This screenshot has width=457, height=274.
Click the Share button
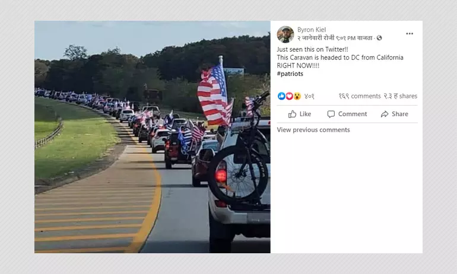click(394, 114)
